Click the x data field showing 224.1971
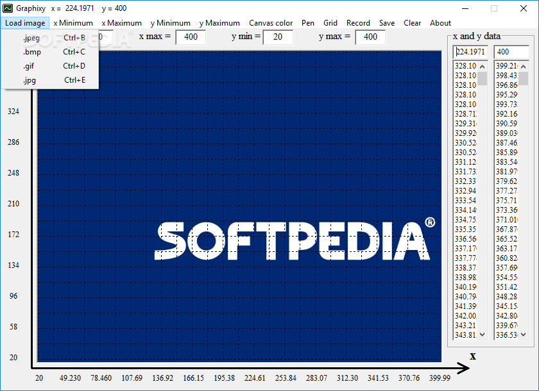The width and height of the screenshot is (539, 391). tap(470, 52)
